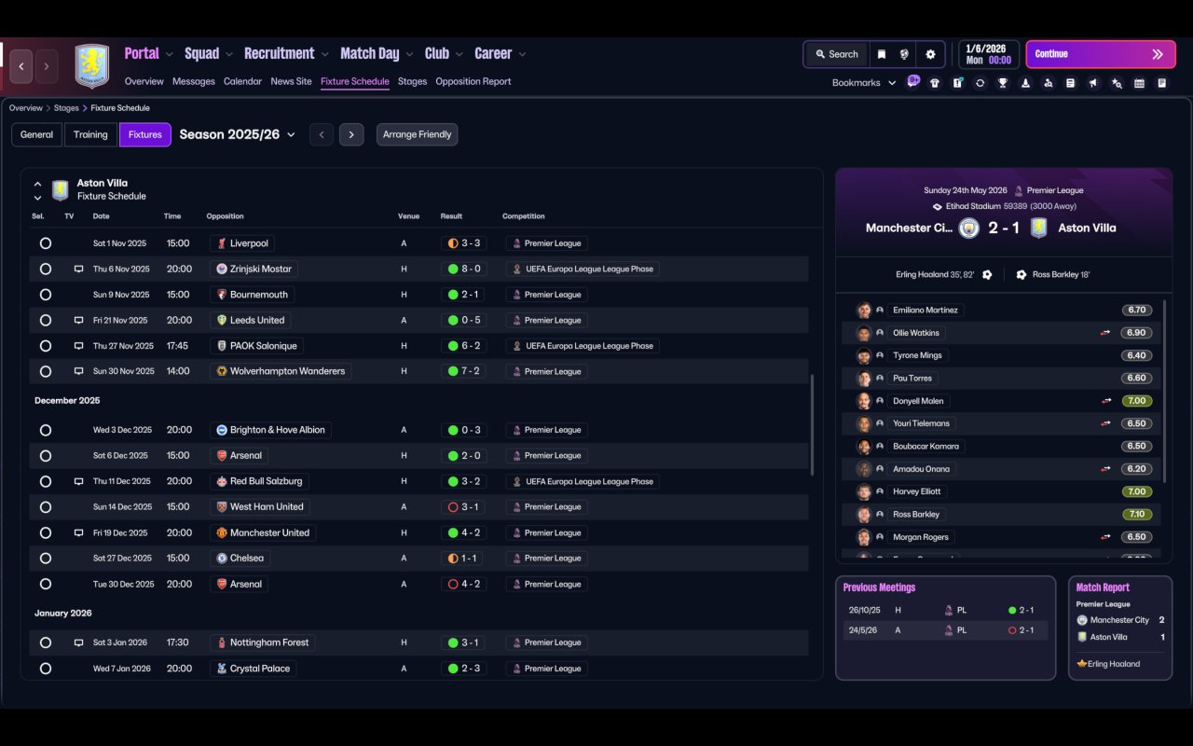Viewport: 1193px width, 746px height.
Task: Click the Arrange Friendly button
Action: [x=417, y=134]
